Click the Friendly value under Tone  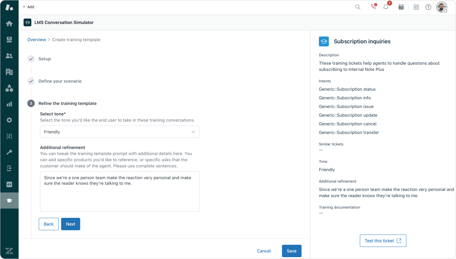(x=327, y=170)
